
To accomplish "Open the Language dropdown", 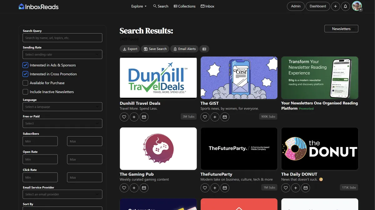I will tap(62, 107).
